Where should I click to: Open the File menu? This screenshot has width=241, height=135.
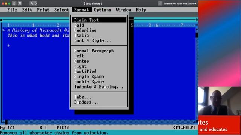pos(12,10)
